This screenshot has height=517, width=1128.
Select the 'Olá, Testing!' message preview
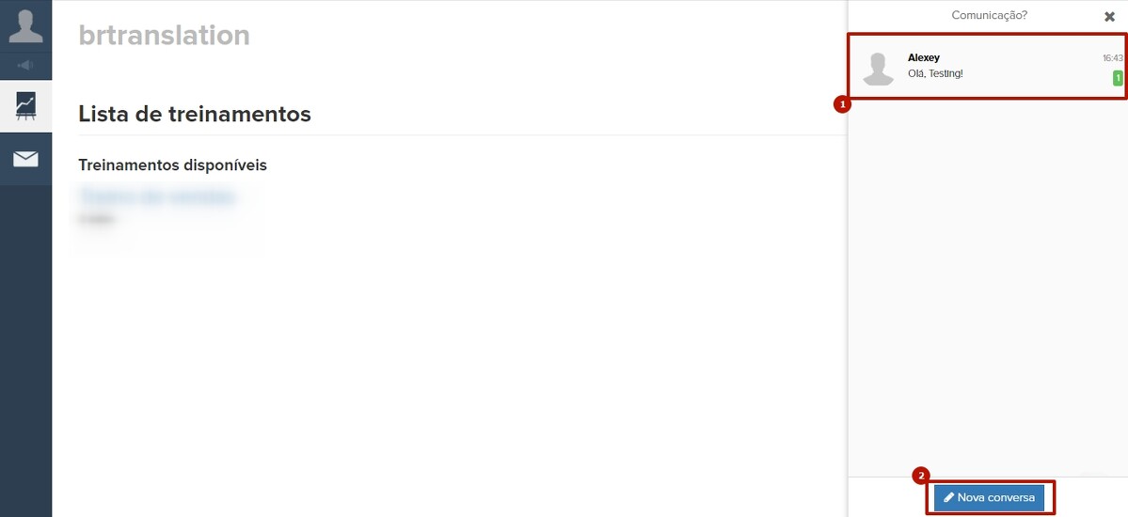[935, 73]
